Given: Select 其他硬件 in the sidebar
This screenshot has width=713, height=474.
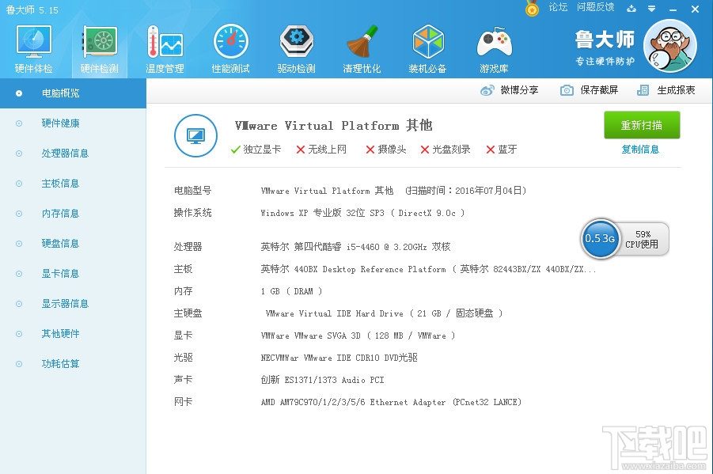Looking at the screenshot, I should [x=73, y=333].
